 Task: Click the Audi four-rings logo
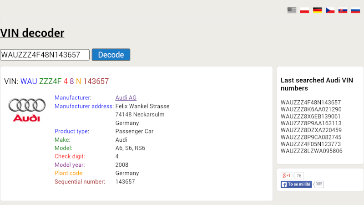click(x=26, y=110)
